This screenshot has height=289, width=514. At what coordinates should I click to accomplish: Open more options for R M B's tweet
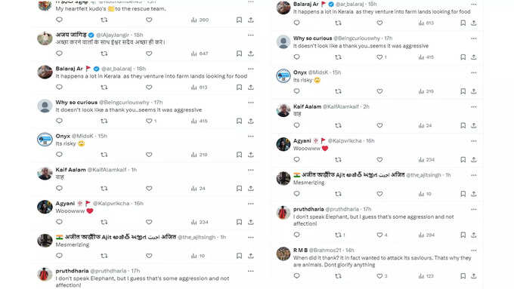[474, 251]
